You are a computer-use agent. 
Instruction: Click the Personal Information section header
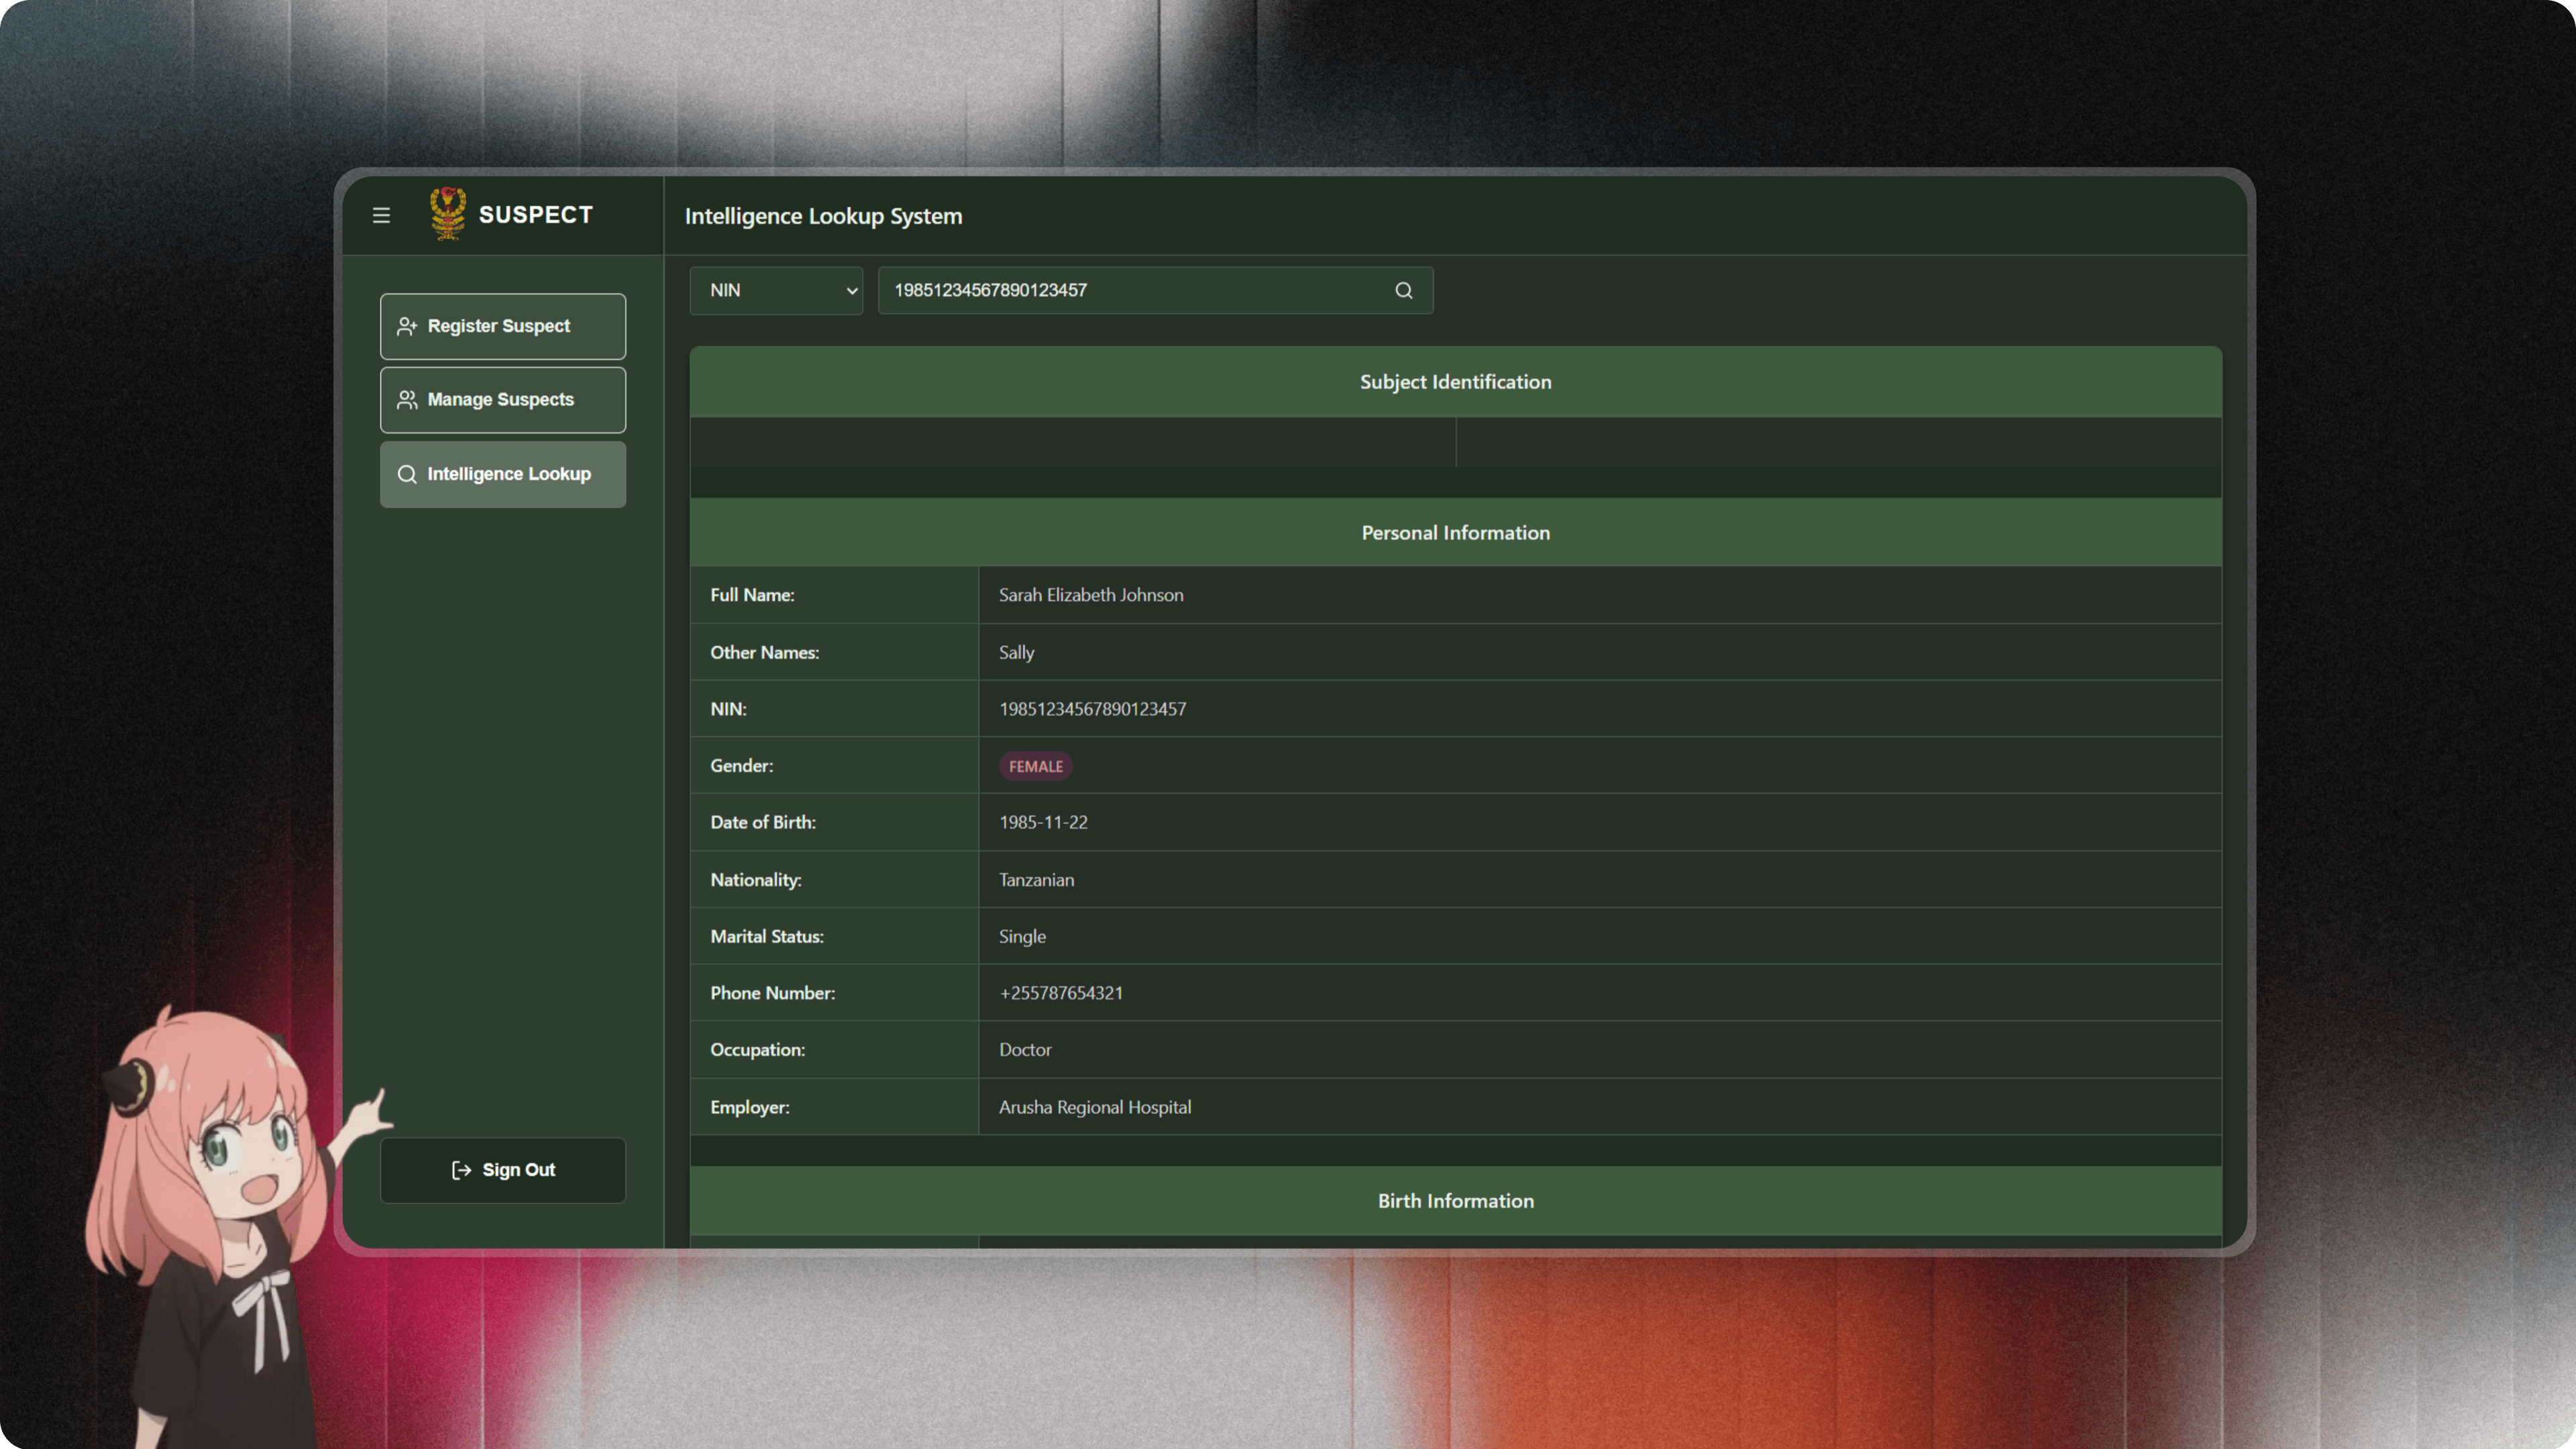point(1455,533)
